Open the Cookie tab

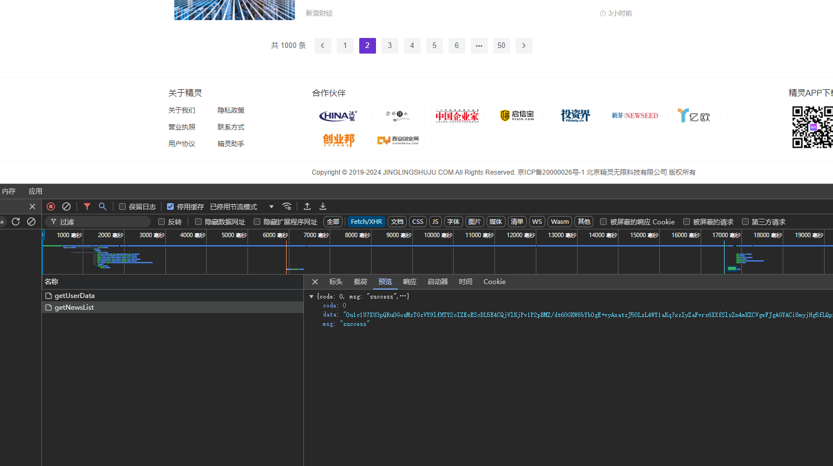point(494,282)
